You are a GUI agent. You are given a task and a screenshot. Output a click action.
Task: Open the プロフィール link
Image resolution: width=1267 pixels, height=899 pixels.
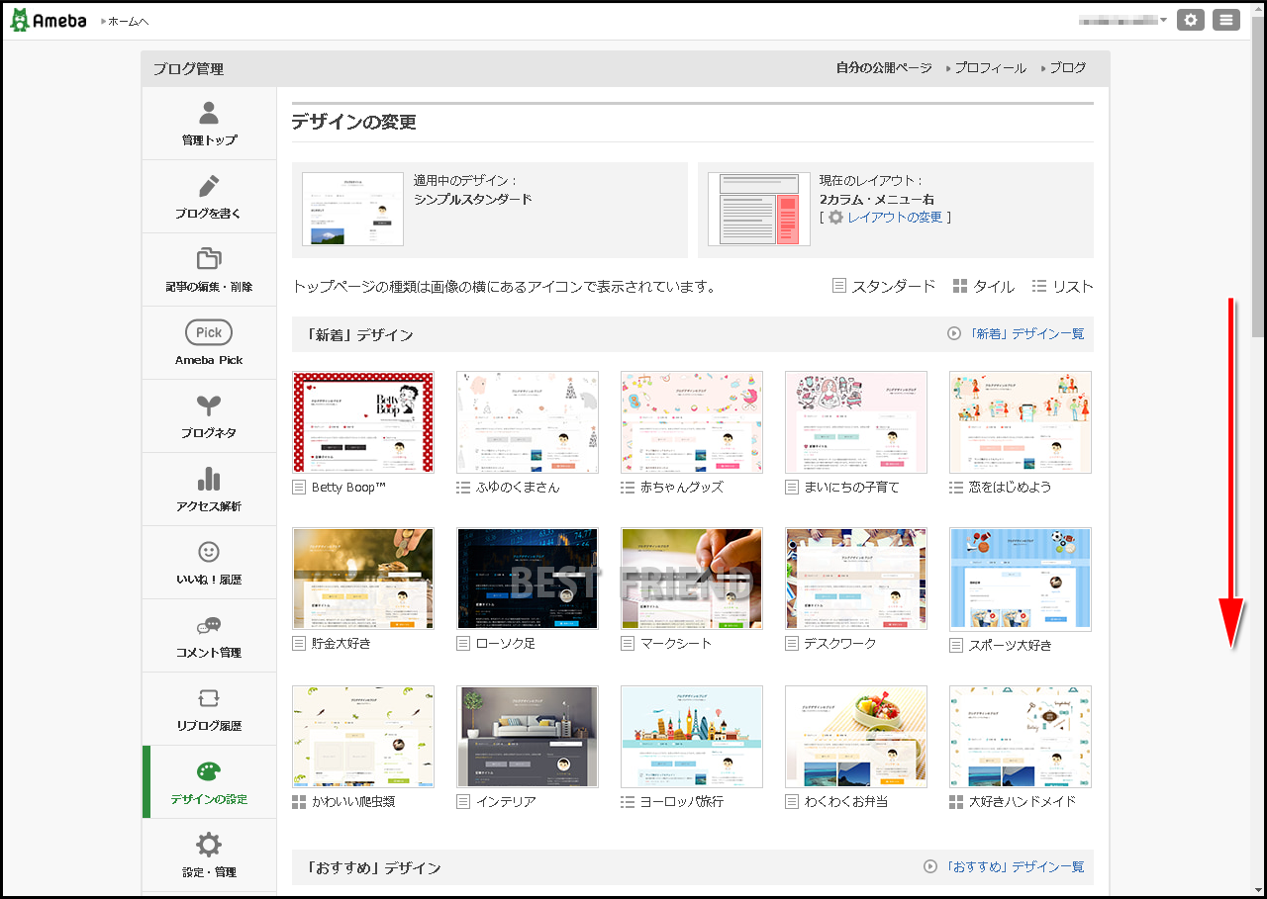coord(990,68)
